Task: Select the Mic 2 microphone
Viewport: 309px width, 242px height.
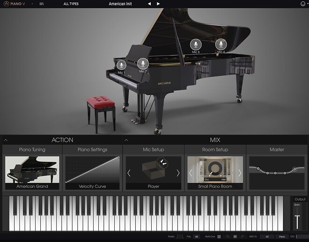Action: coord(143,64)
